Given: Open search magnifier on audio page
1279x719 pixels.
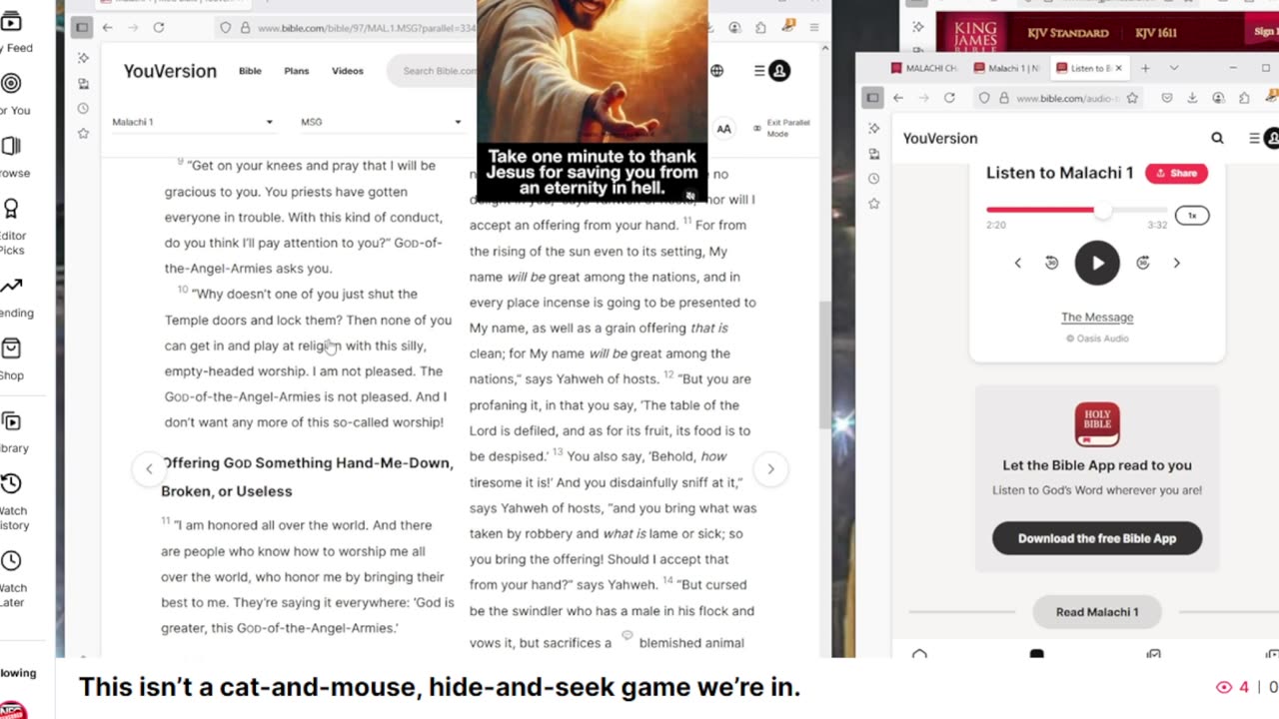Looking at the screenshot, I should [x=1217, y=138].
